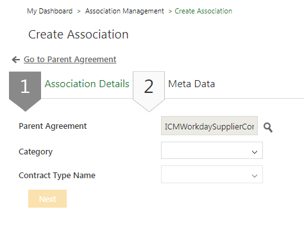Switch to the Association Details step
Image resolution: width=304 pixels, height=232 pixels.
click(87, 84)
